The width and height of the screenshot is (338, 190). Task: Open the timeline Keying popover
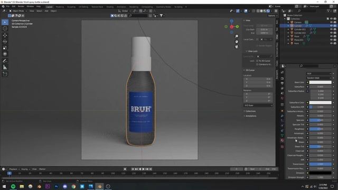pyautogui.click(x=25, y=169)
